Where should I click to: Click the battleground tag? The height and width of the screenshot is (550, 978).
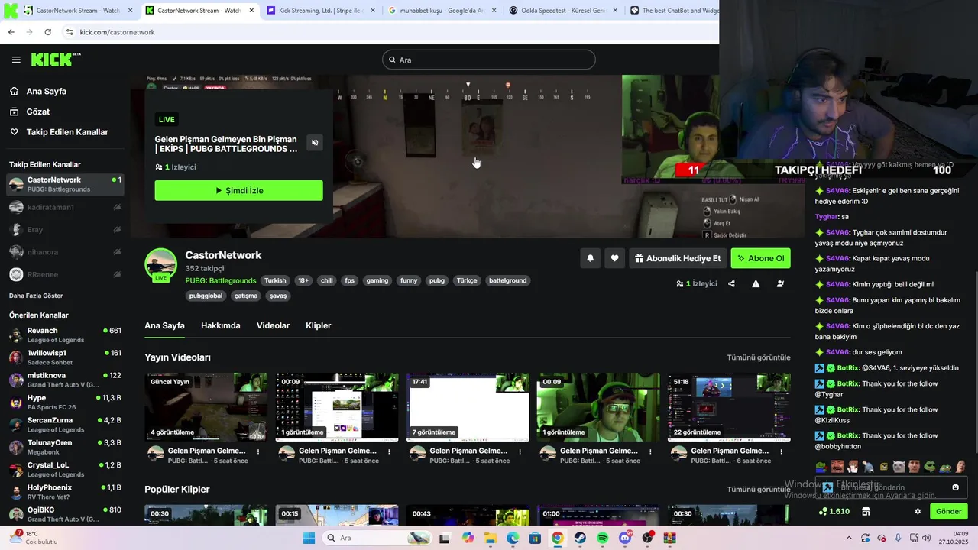click(507, 280)
